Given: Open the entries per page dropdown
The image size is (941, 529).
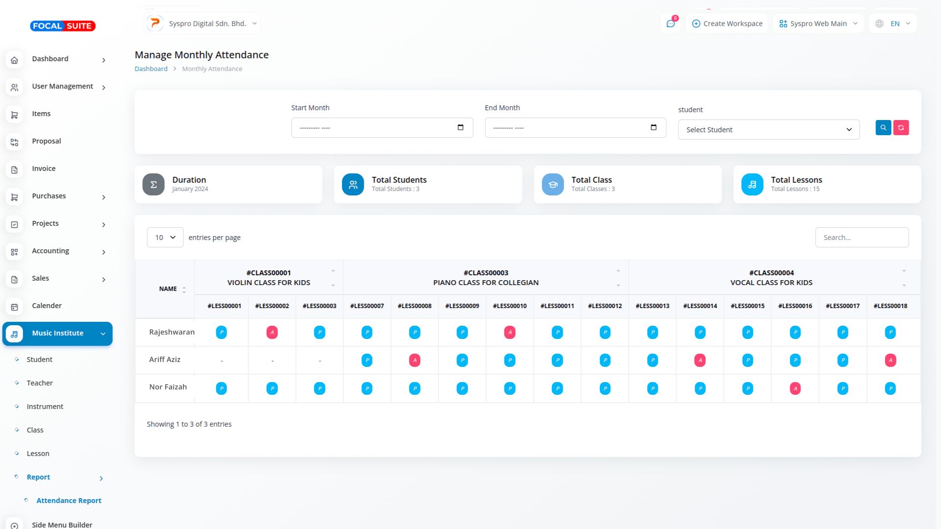Looking at the screenshot, I should tap(165, 238).
